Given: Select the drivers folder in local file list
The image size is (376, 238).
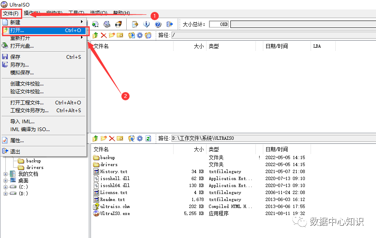Looking at the screenshot, I should pyautogui.click(x=109, y=164).
